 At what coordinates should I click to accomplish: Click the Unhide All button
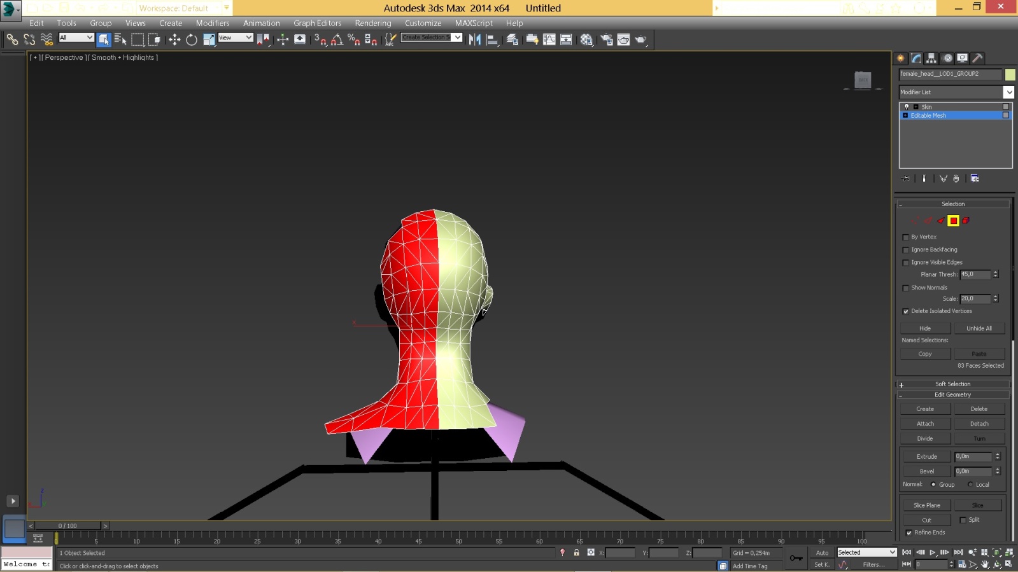pyautogui.click(x=979, y=328)
